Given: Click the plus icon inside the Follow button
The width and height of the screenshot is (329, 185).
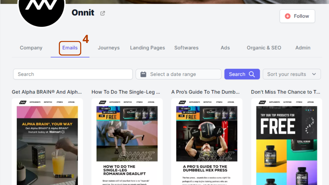Looking at the screenshot, I should click(x=288, y=16).
